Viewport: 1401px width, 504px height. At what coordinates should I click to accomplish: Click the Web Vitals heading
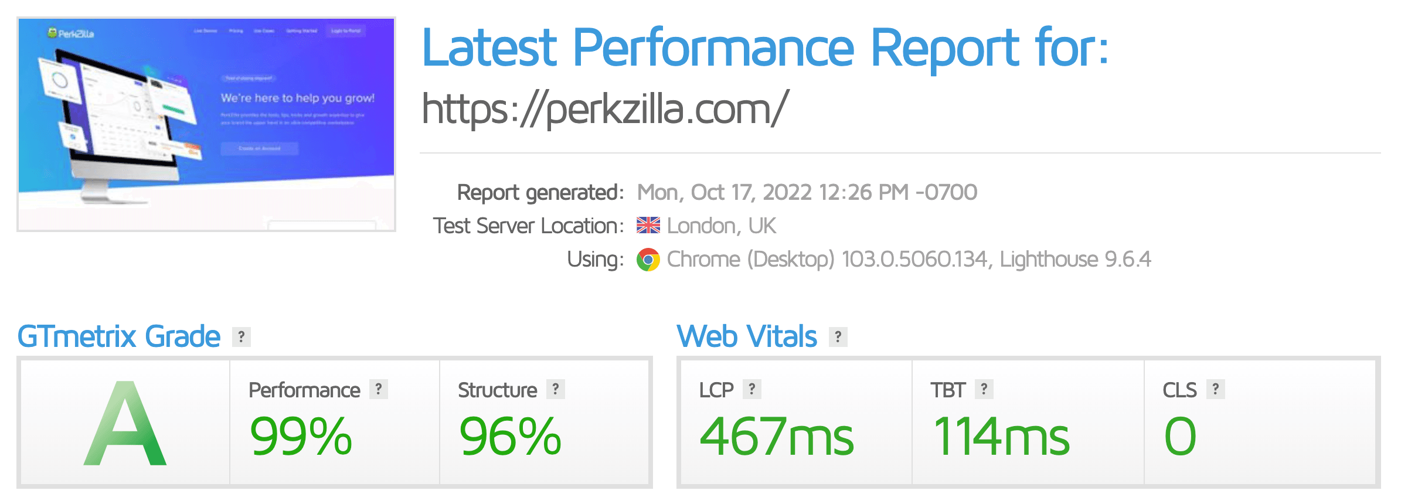click(x=747, y=336)
